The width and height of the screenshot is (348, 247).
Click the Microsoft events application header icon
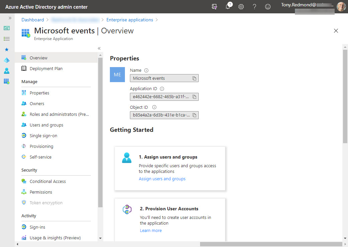(26, 33)
